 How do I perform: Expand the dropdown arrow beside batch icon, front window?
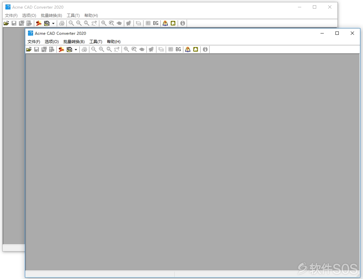tap(76, 50)
